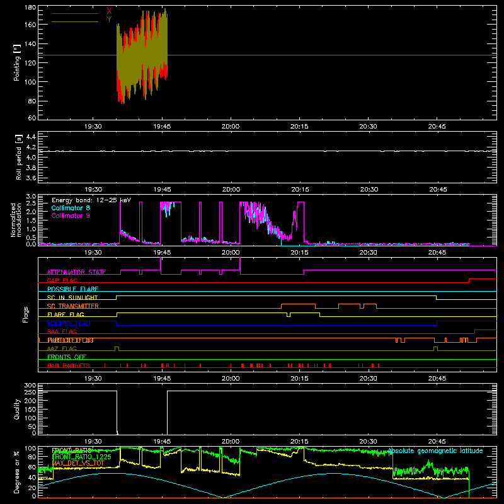Screen dimensions: 504x504
Task: Select the SC_TRANSMITTER flag label
Action: [x=73, y=306]
